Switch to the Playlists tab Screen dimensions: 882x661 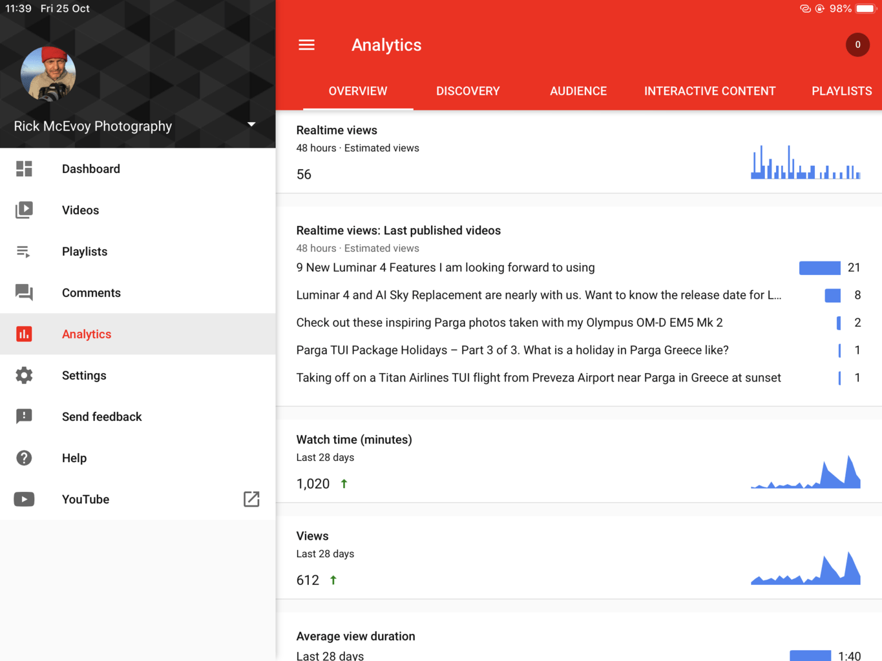pyautogui.click(x=841, y=91)
